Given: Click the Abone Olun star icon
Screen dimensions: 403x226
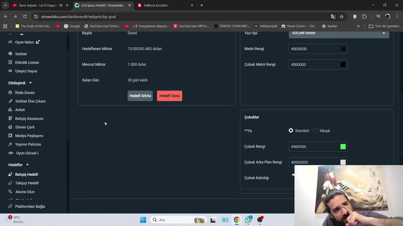Looking at the screenshot, I should (x=10, y=191).
